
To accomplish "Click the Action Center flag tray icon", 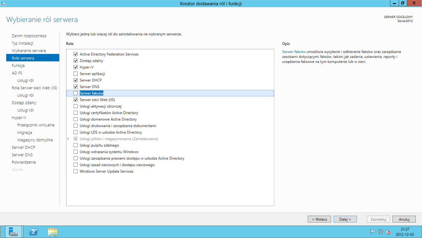I will coord(373,232).
